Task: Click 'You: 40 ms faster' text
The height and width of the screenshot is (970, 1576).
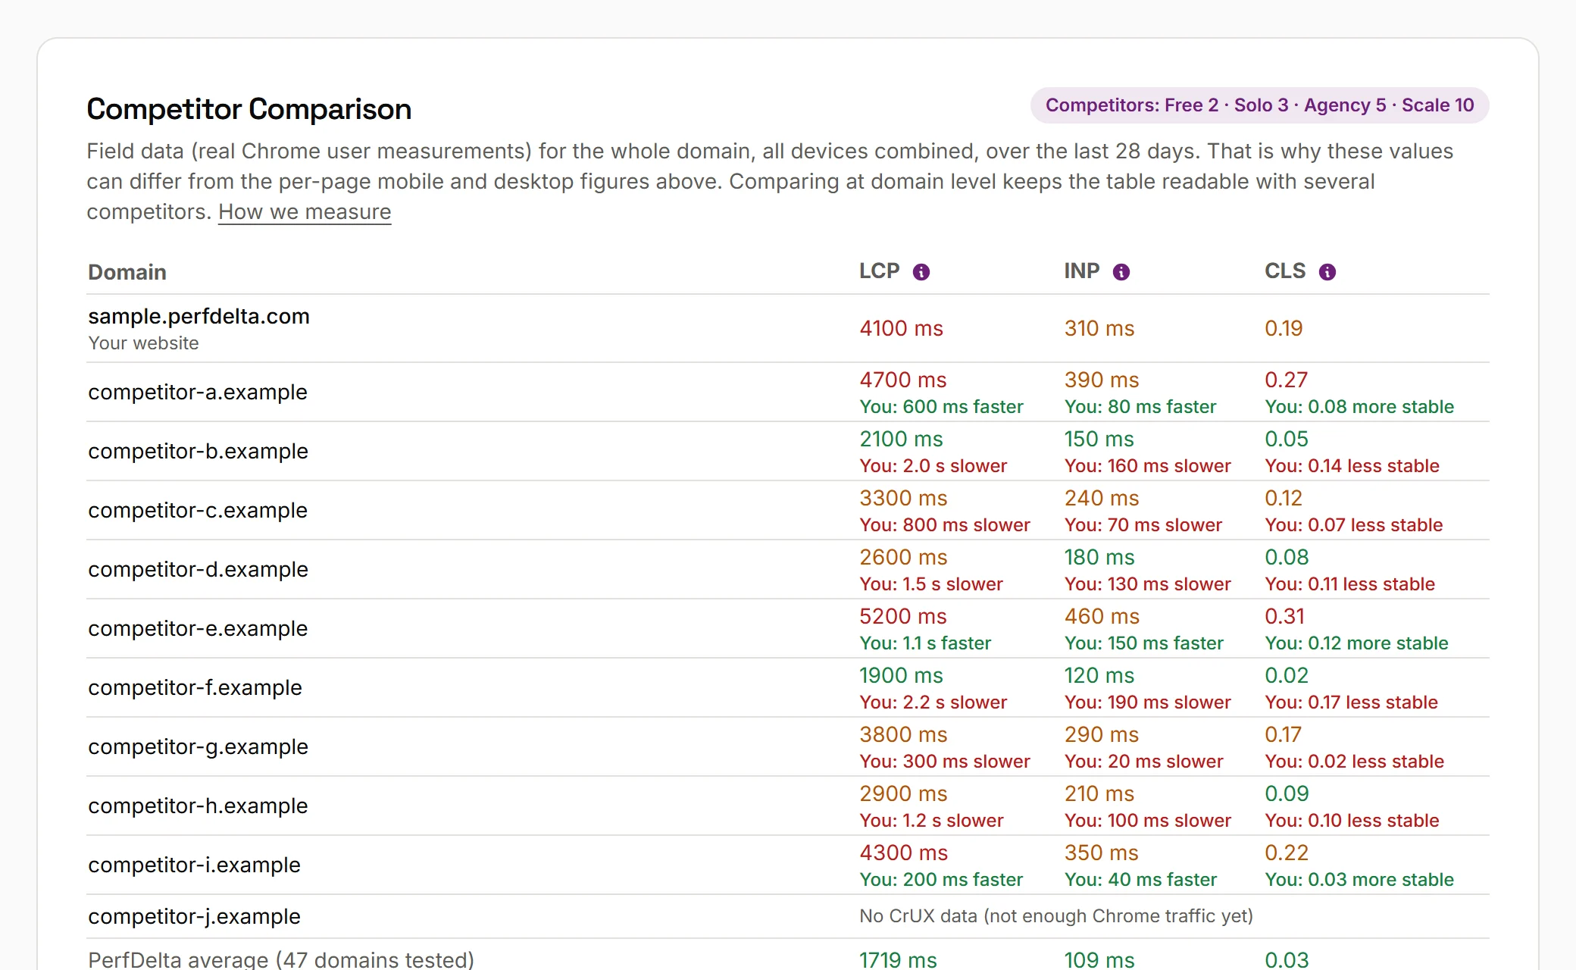Action: [1140, 880]
